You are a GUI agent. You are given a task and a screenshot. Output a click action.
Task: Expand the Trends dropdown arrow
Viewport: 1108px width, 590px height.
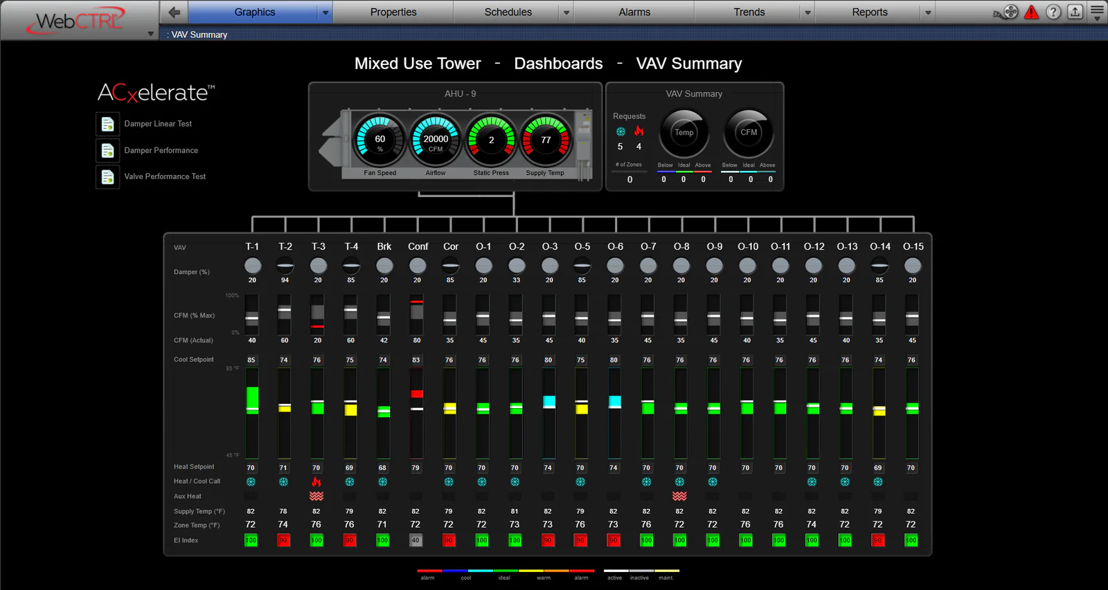(807, 12)
